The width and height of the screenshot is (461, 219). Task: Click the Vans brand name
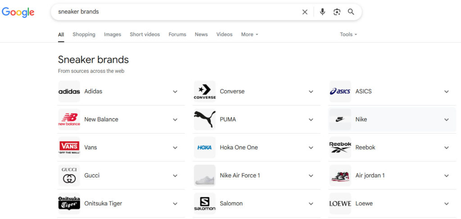pyautogui.click(x=90, y=147)
